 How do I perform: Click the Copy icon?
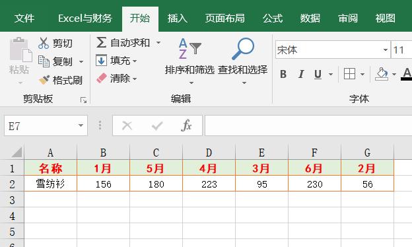click(44, 61)
